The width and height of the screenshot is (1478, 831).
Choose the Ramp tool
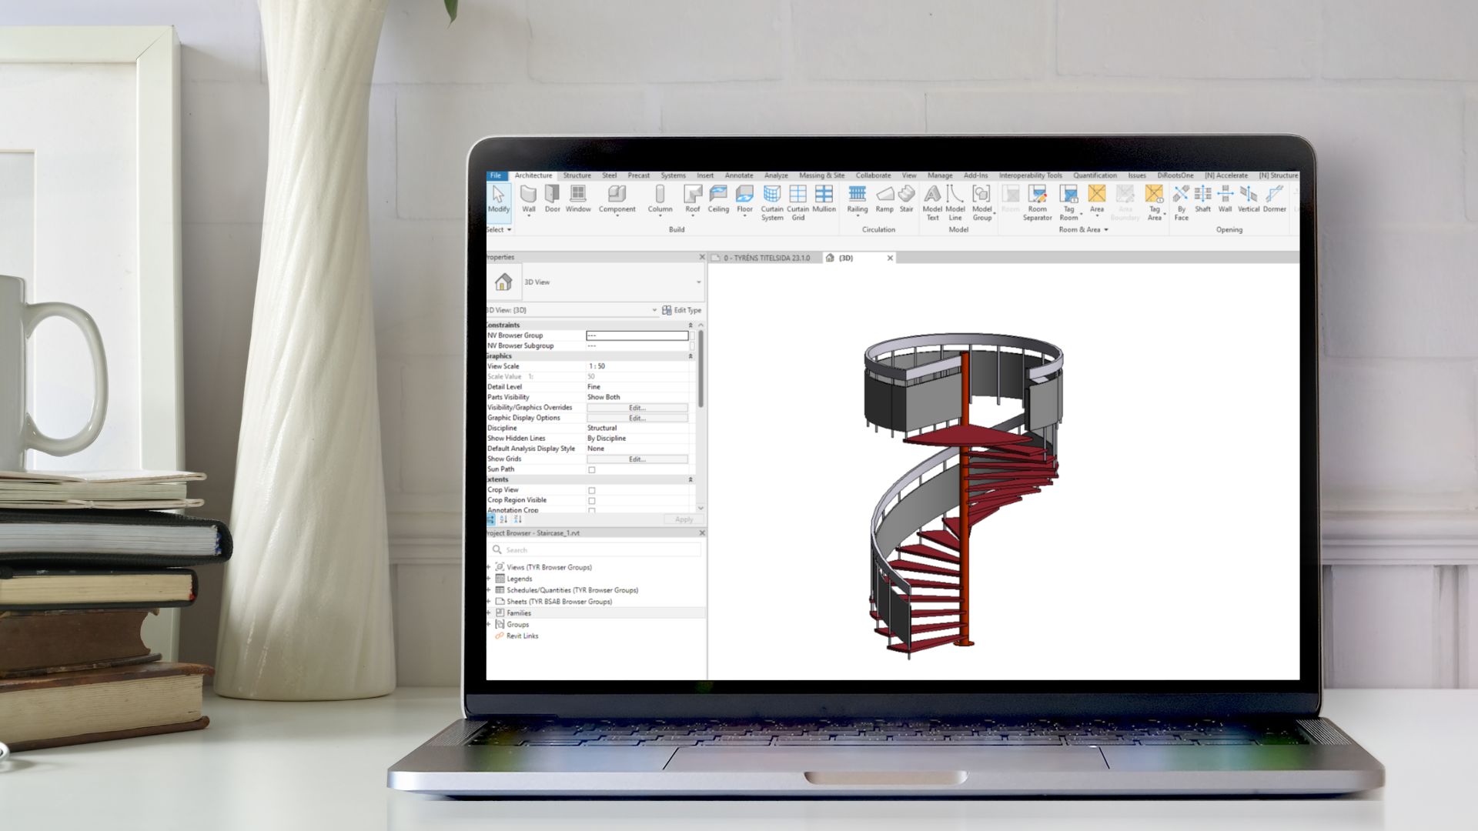coord(884,199)
